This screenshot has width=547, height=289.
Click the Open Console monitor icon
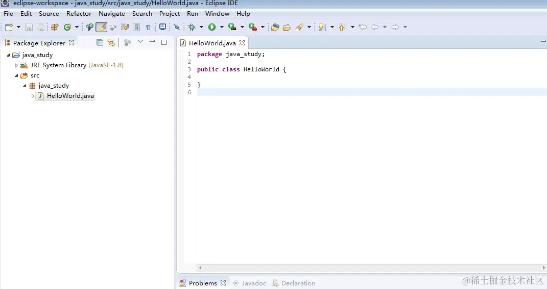pos(162,27)
